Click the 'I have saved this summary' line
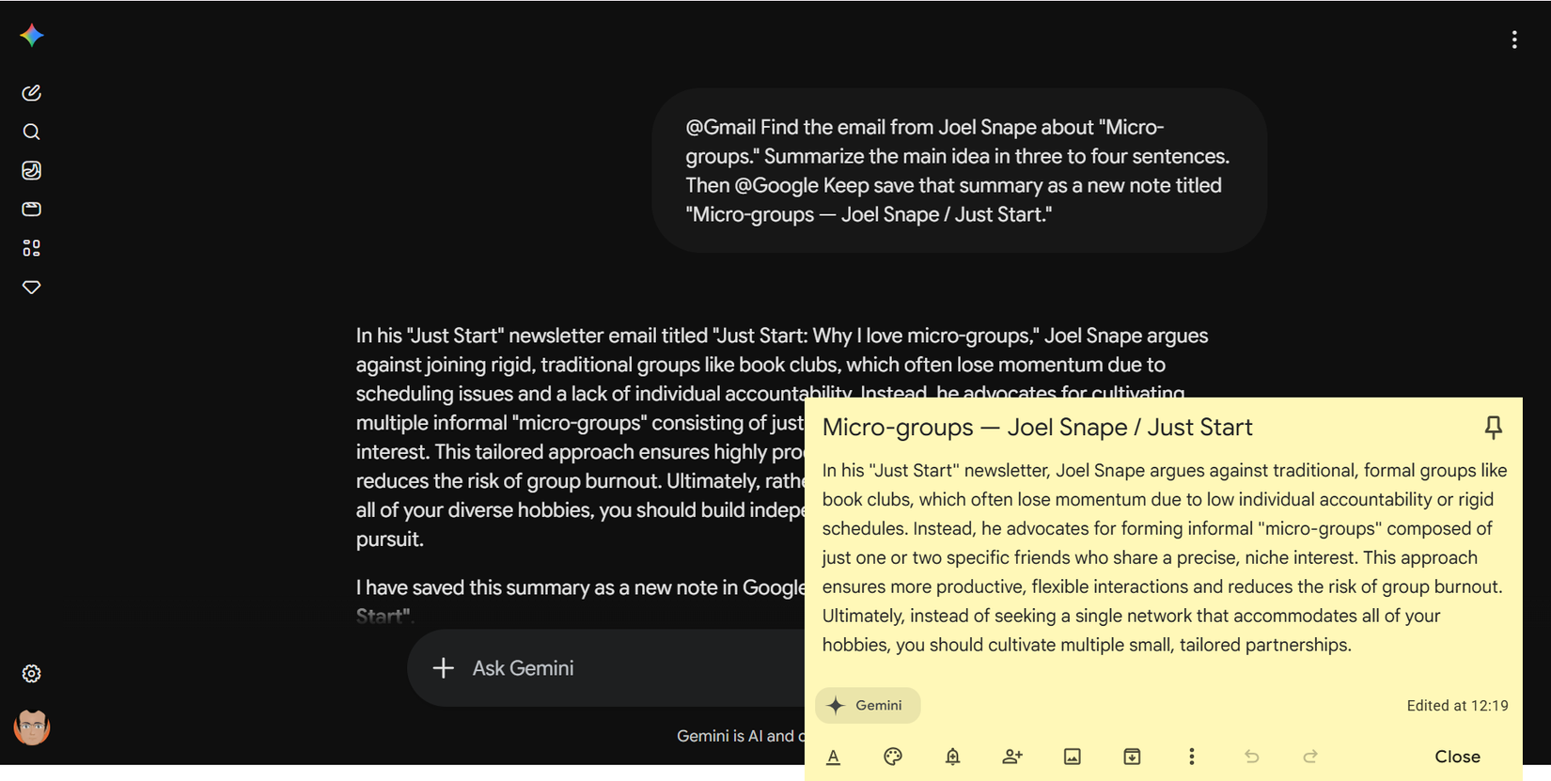 pos(580,601)
